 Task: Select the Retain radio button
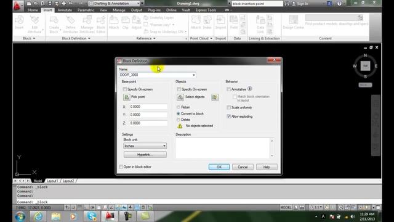179,107
